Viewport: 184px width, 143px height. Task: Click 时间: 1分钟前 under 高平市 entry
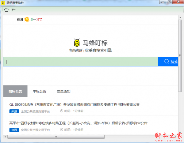[x=74, y=130]
